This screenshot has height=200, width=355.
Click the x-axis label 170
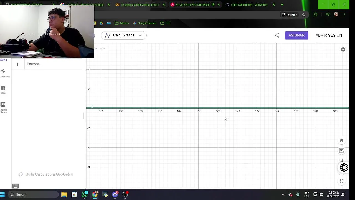[x=238, y=111]
